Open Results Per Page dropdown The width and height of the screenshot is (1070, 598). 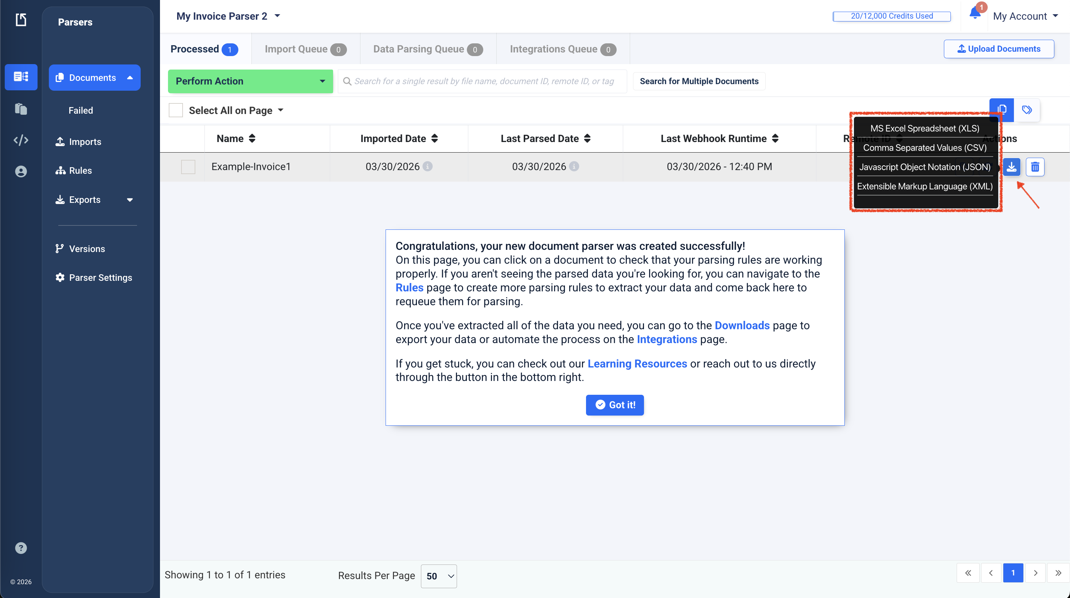point(439,576)
